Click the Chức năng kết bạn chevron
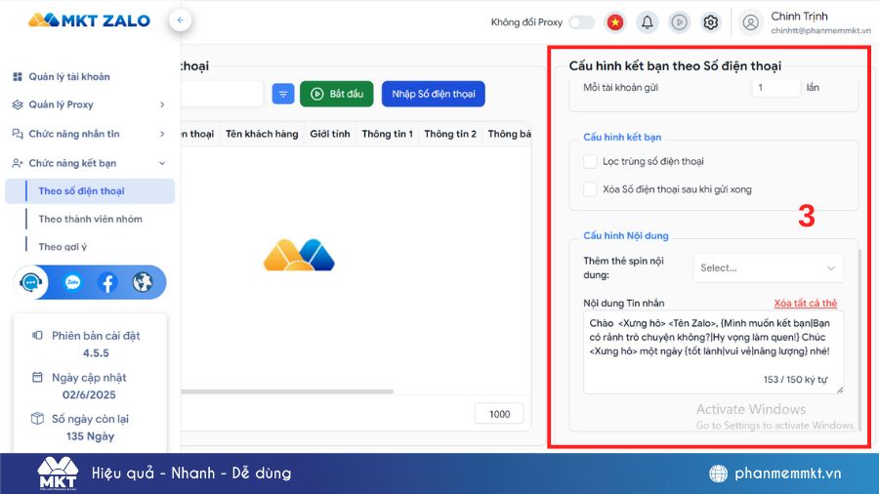Viewport: 879px width, 494px height. [x=162, y=163]
